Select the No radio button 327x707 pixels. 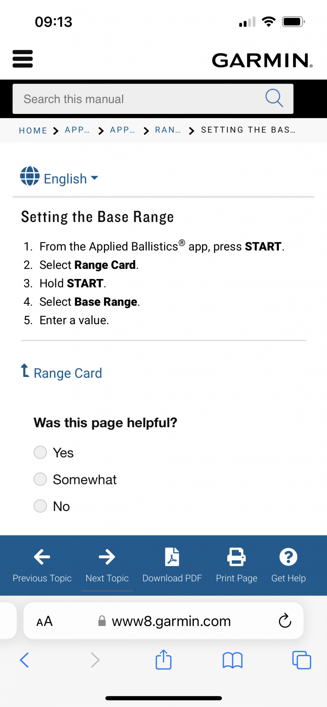[x=40, y=506]
